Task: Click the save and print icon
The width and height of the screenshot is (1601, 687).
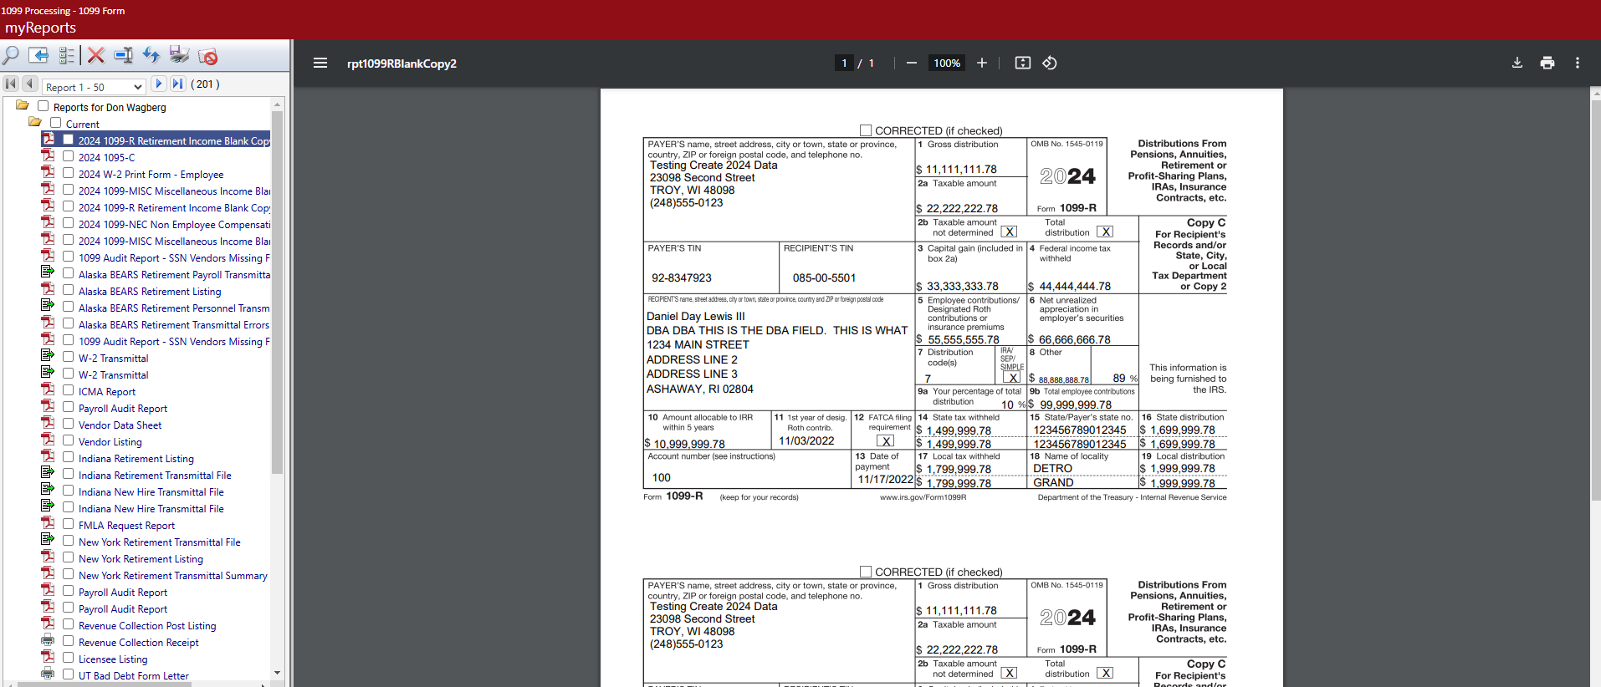Action: 179,55
